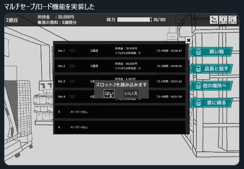Viewport: 244px width, 169px height.
Task: Select the 店長と話す menu option
Action: click(211, 69)
